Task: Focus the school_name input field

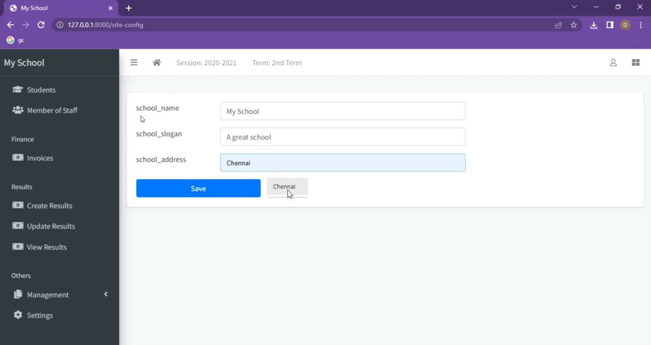Action: (342, 111)
